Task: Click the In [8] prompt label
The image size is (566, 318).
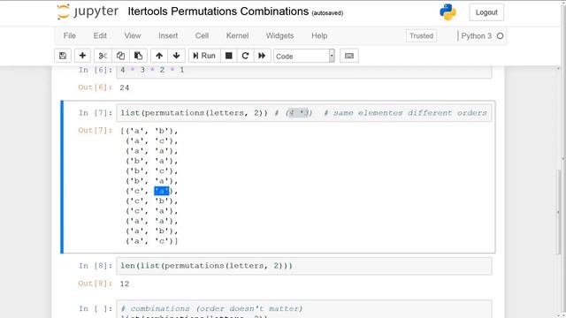Action: point(96,266)
